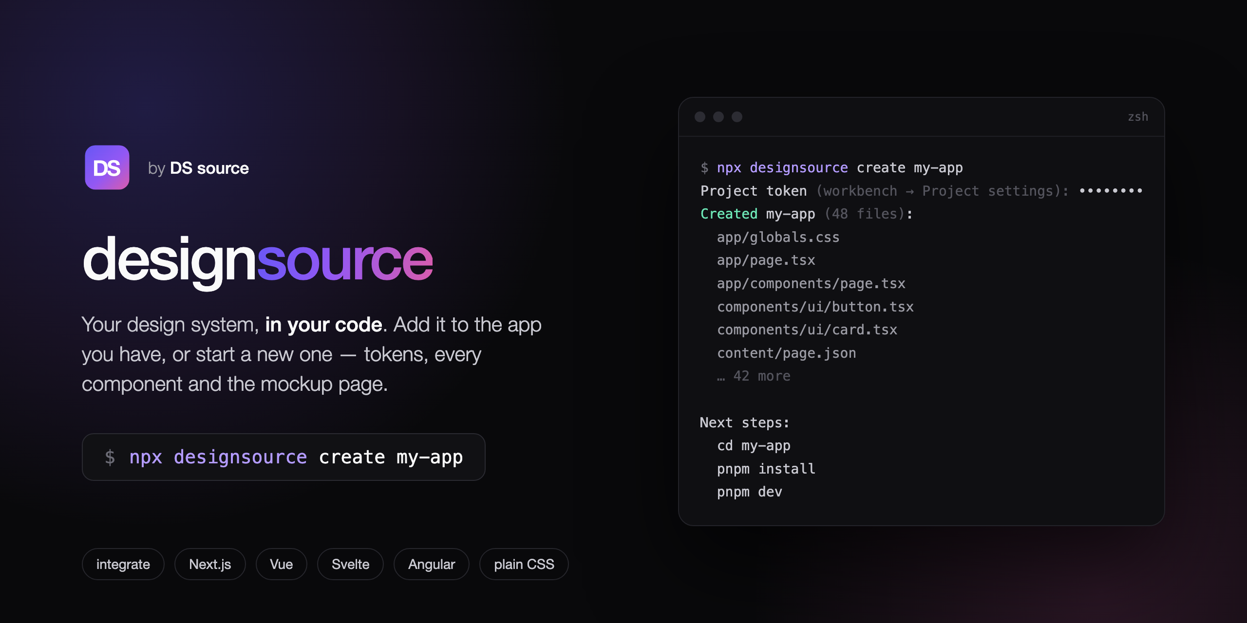Select the integrate pill
Image resolution: width=1247 pixels, height=623 pixels.
point(123,564)
